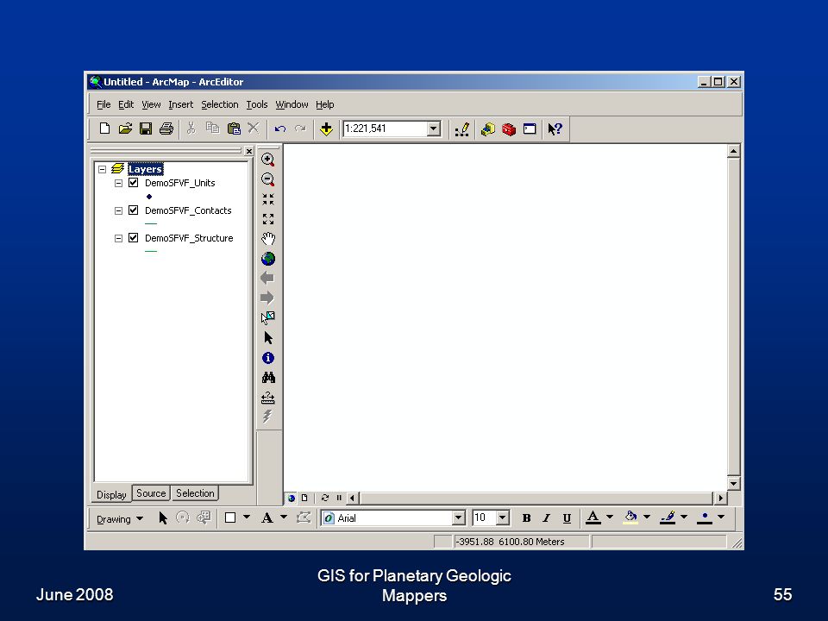
Task: Toggle Underline text formatting
Action: (567, 518)
